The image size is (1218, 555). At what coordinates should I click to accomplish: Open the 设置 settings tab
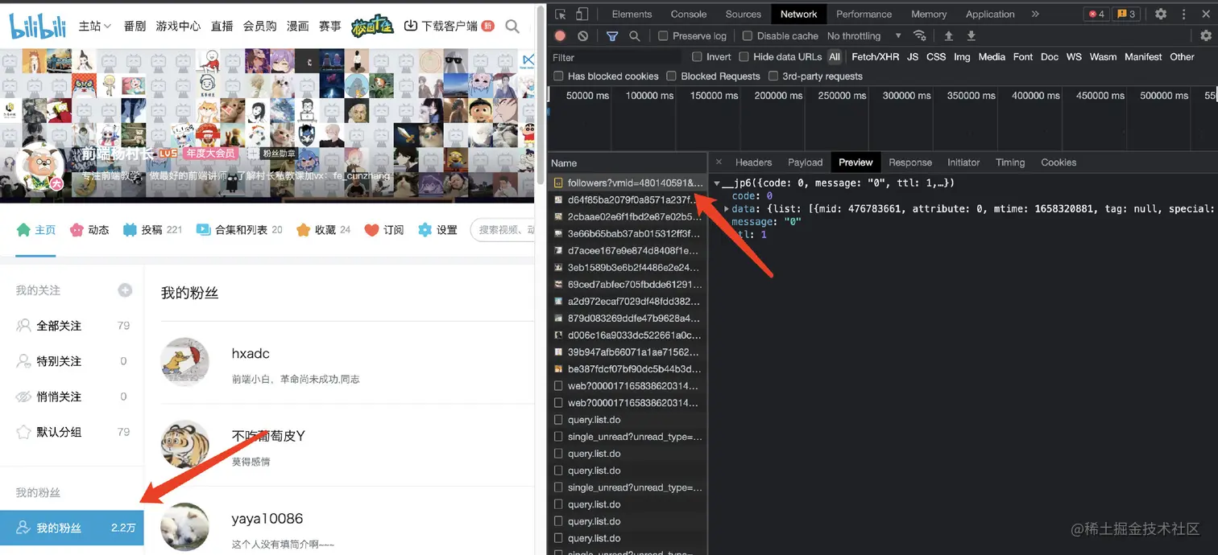pos(437,230)
